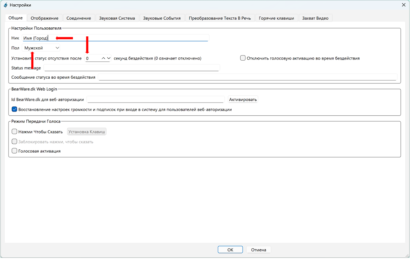Uncheck restore volume settings checkbox
The width and height of the screenshot is (410, 259).
point(15,110)
